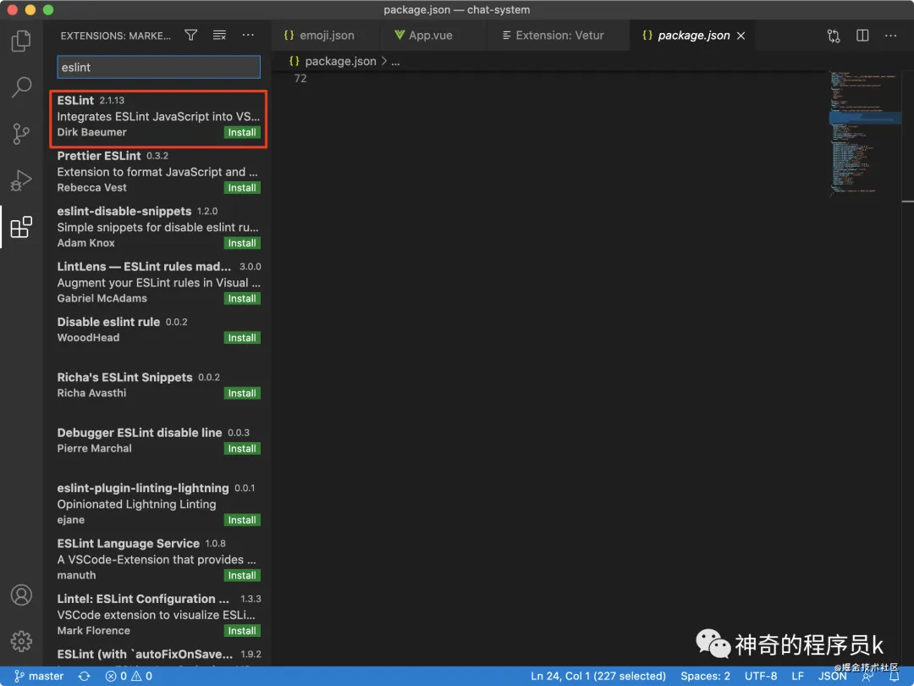Install the ESLint extension by Dirk Baeumer
The image size is (914, 686).
(242, 132)
